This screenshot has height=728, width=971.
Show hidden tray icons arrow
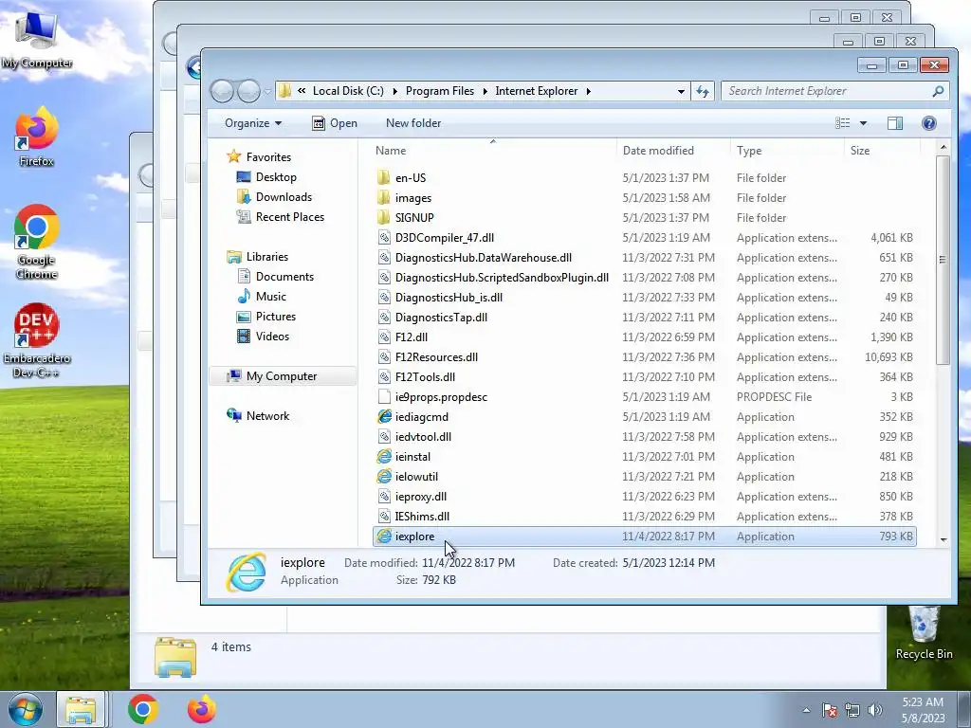(806, 709)
